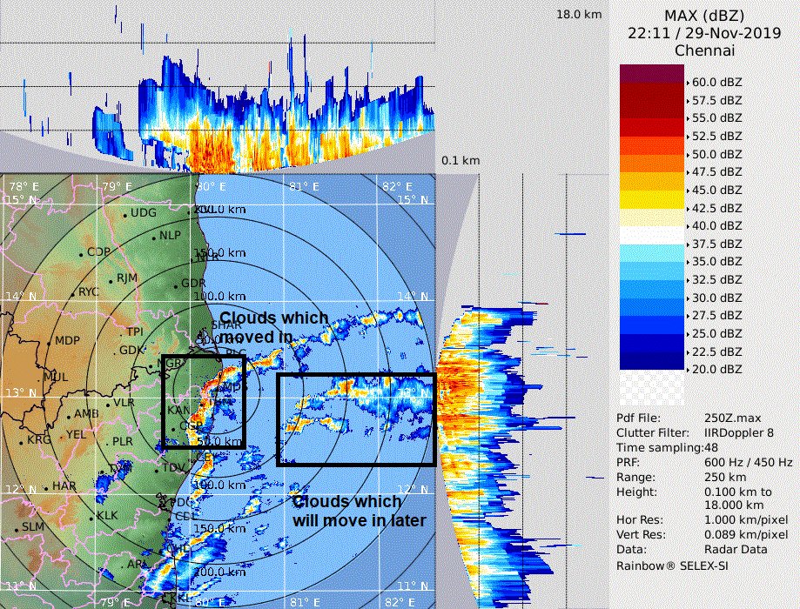Click the 35.0 dBZ legend label
800x609 pixels.
click(x=716, y=262)
